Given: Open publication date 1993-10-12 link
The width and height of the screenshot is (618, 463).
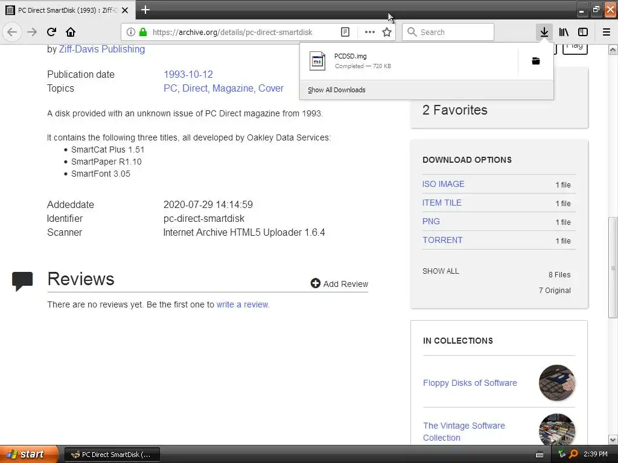Looking at the screenshot, I should point(188,74).
